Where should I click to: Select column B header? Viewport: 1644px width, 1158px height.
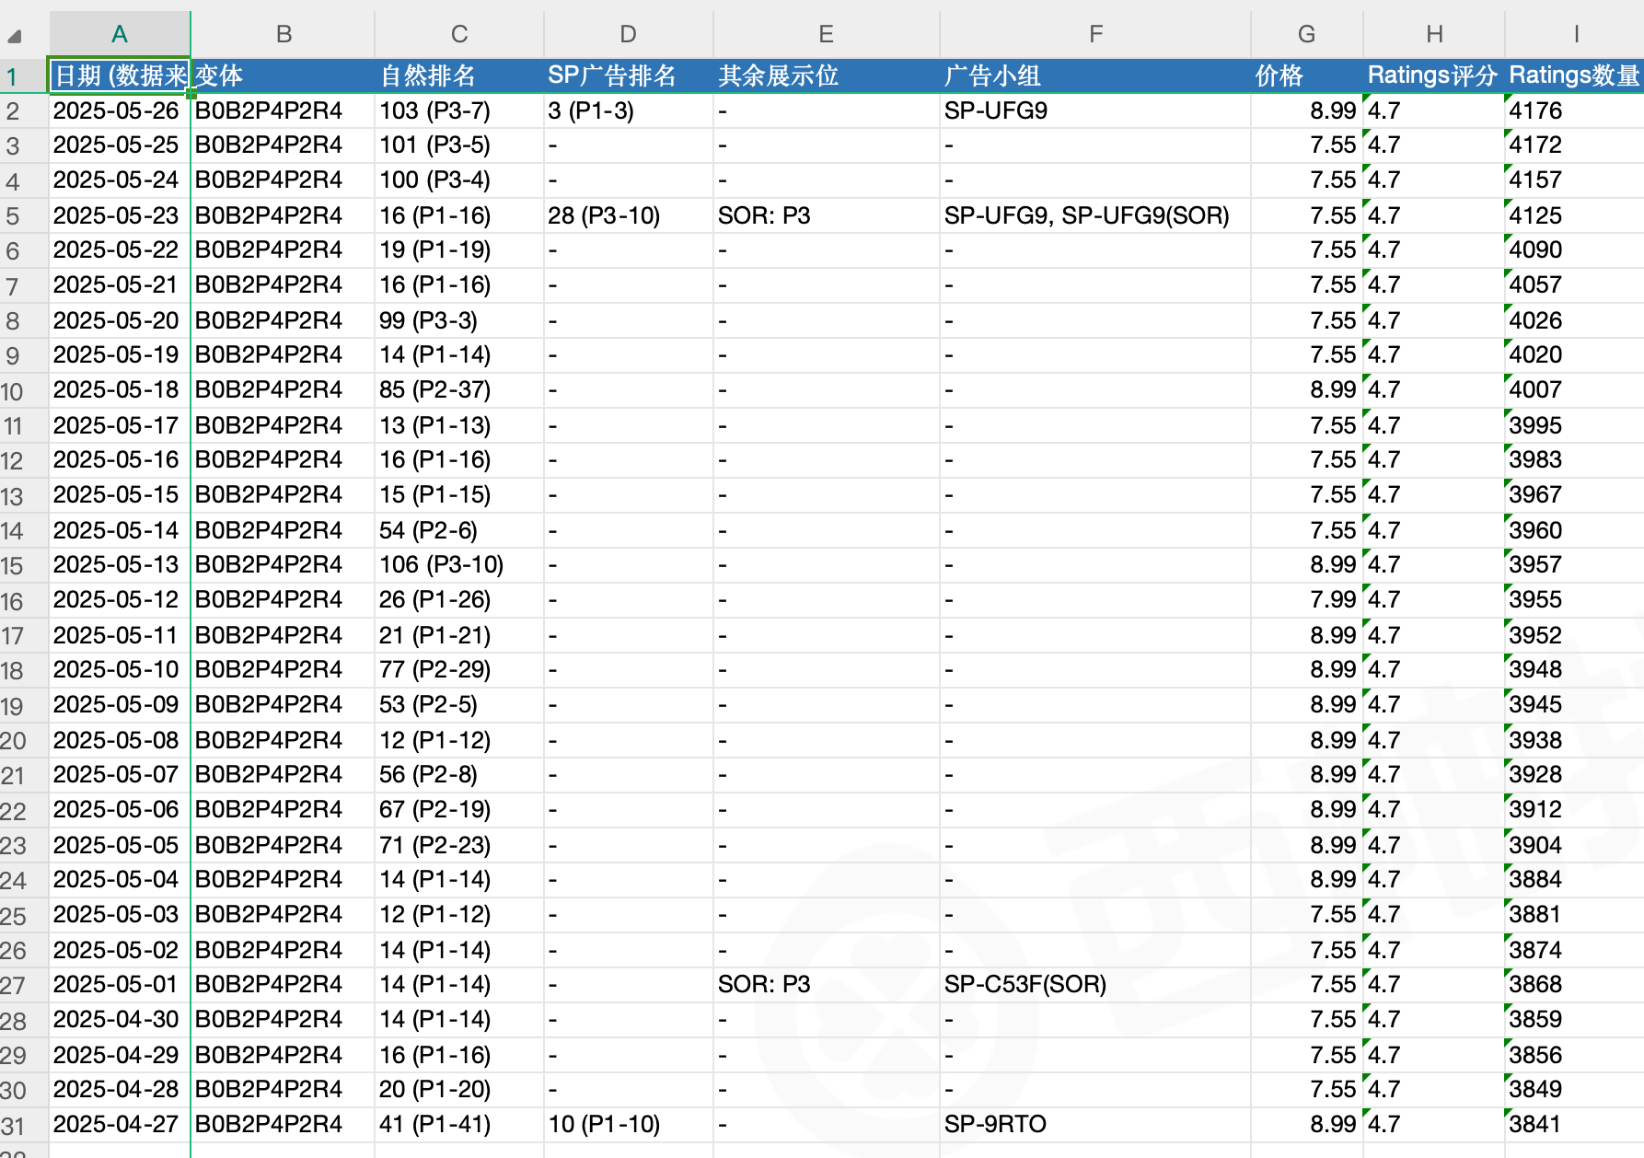coord(284,34)
